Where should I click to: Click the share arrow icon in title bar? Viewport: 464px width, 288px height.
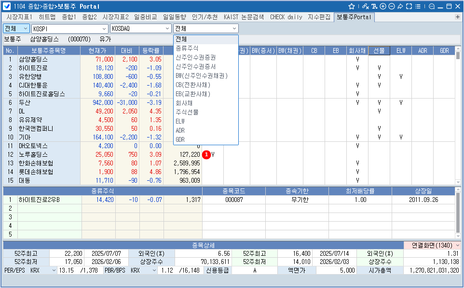click(400, 6)
